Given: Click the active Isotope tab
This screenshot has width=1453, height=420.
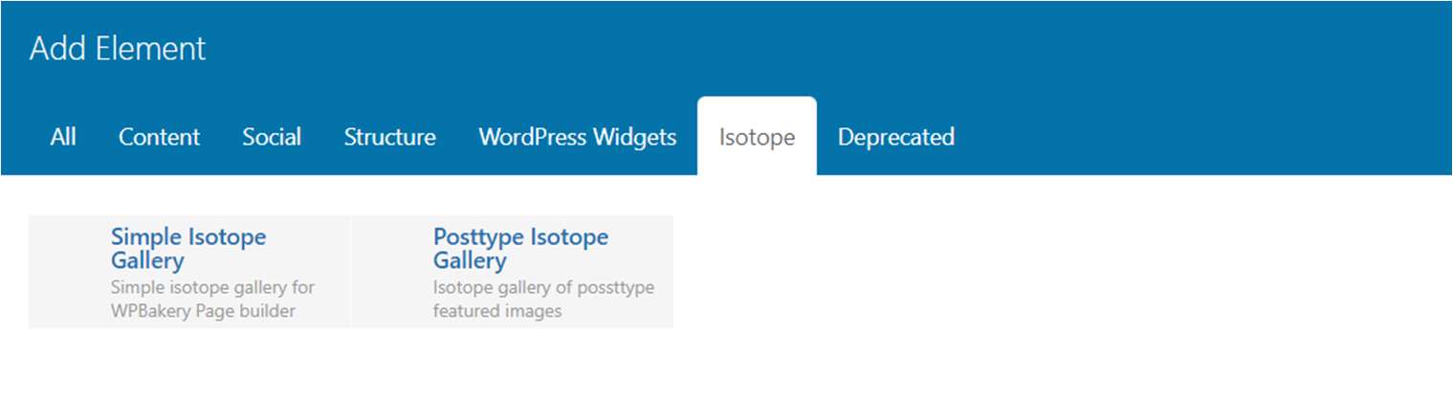Looking at the screenshot, I should [x=757, y=137].
